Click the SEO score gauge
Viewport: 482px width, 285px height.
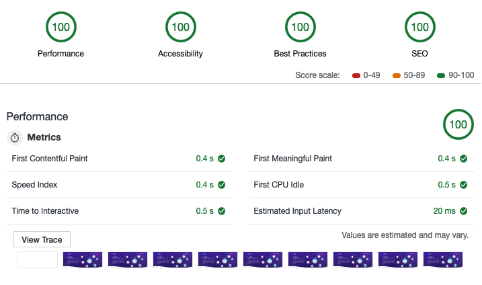click(x=419, y=28)
